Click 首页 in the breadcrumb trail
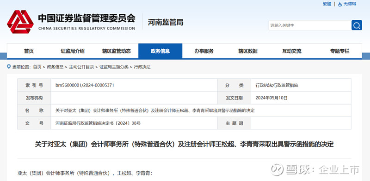This screenshot has width=370, height=181. pos(37,67)
